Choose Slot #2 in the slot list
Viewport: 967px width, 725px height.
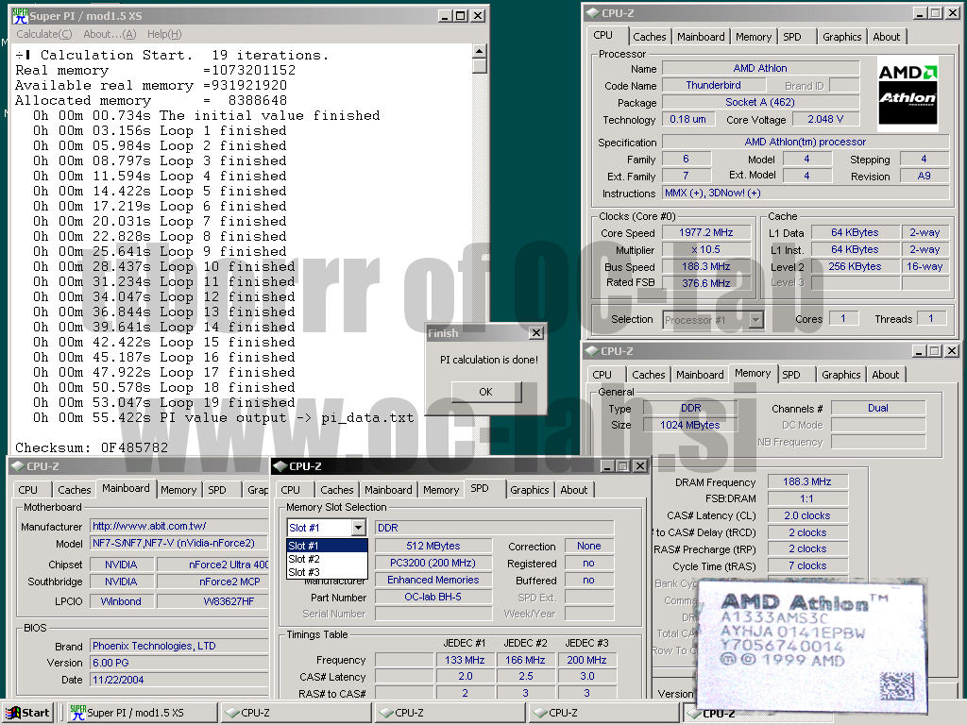328,559
